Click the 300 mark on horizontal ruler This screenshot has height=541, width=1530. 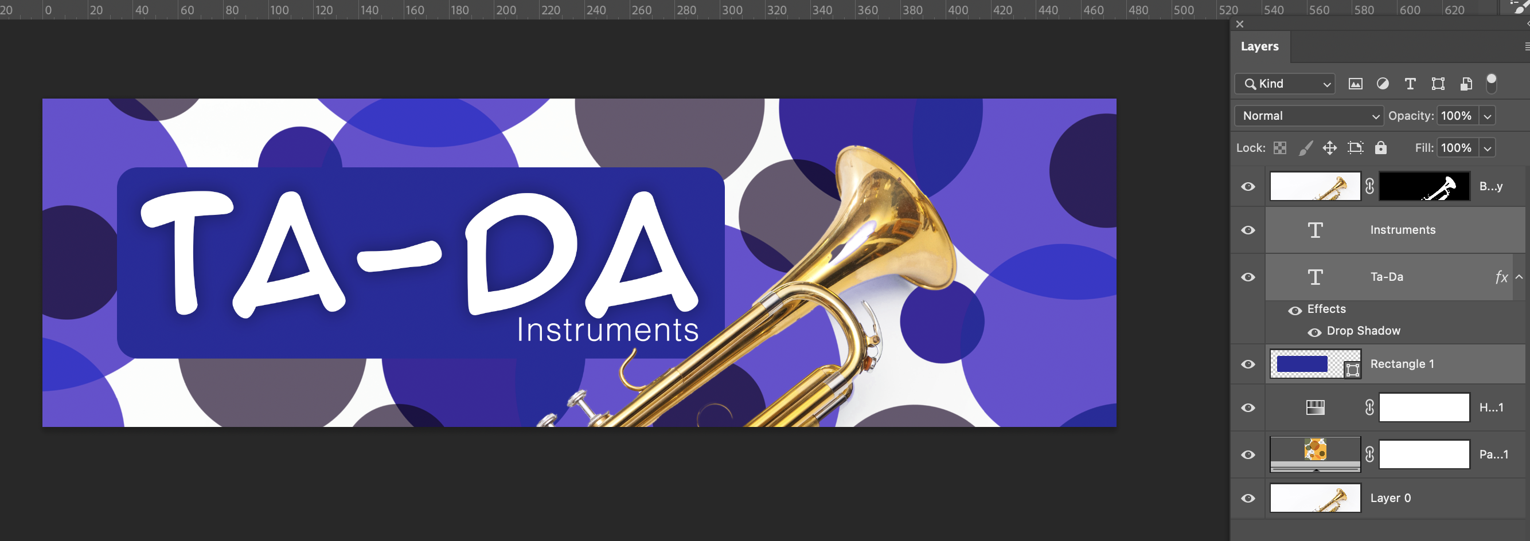[732, 10]
